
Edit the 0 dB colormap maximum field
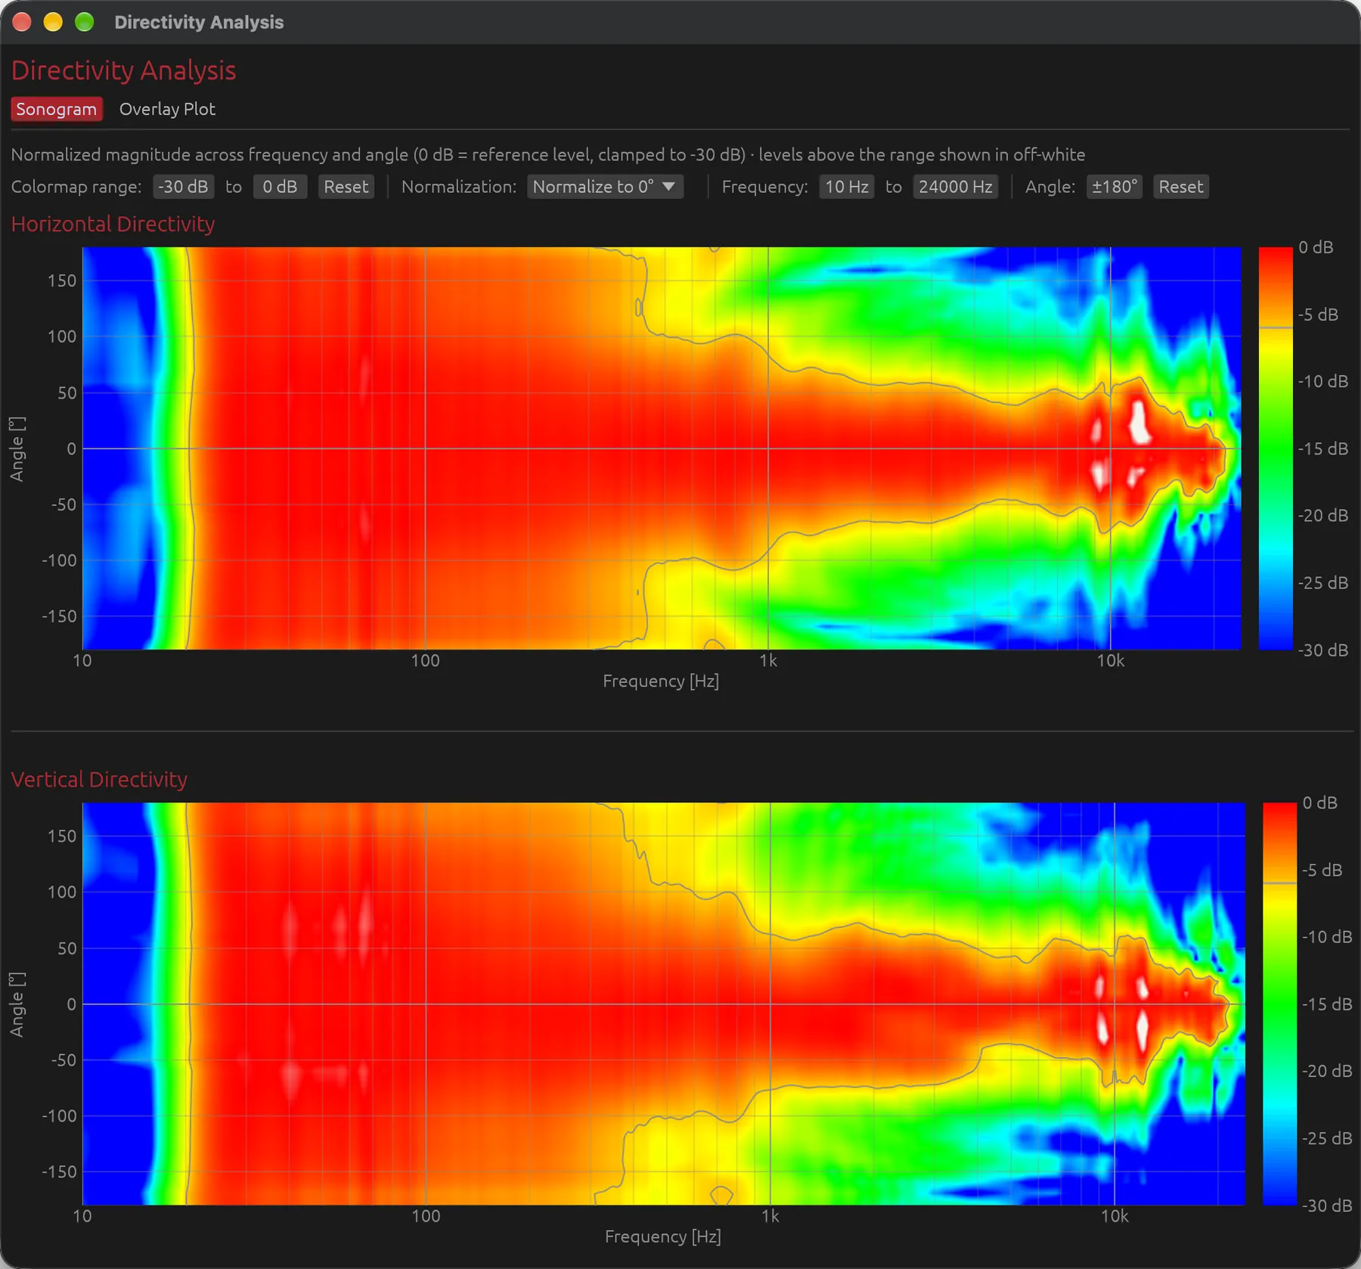[280, 187]
